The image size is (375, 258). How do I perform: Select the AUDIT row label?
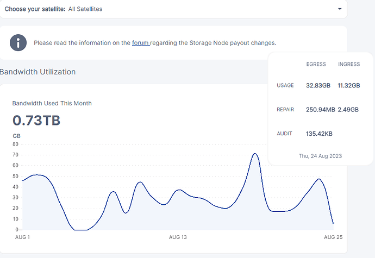[x=284, y=133]
